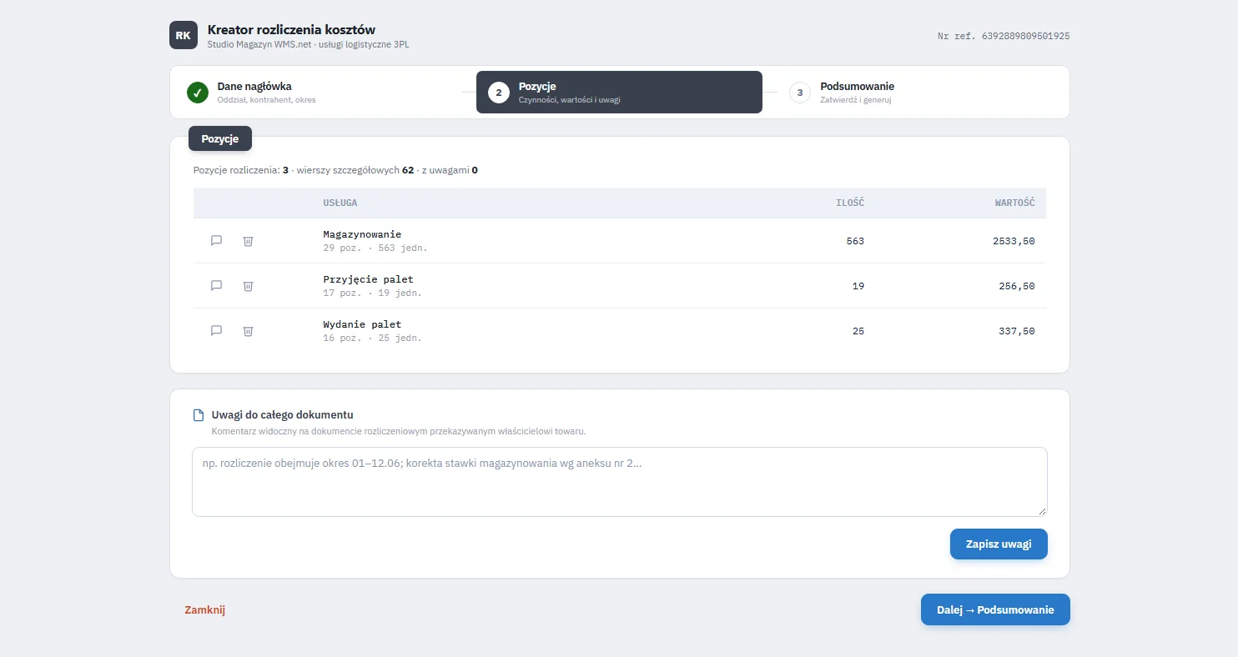The width and height of the screenshot is (1238, 657).
Task: Click the 17 poz. · 19 jedn. detail
Action: tap(372, 293)
